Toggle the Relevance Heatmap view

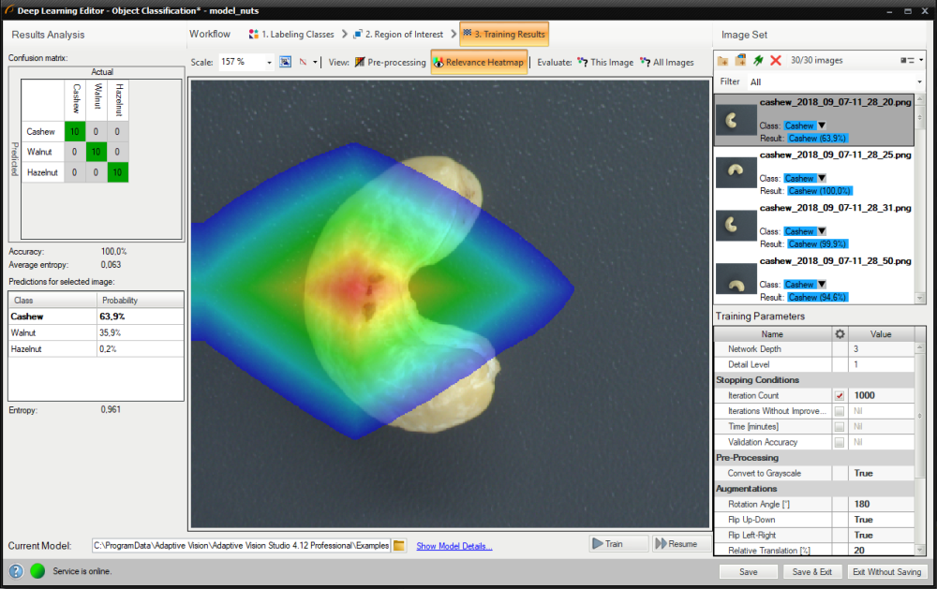[x=480, y=63]
